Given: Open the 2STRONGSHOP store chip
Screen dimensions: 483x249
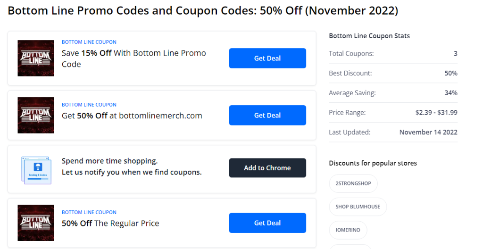Looking at the screenshot, I should pyautogui.click(x=353, y=183).
